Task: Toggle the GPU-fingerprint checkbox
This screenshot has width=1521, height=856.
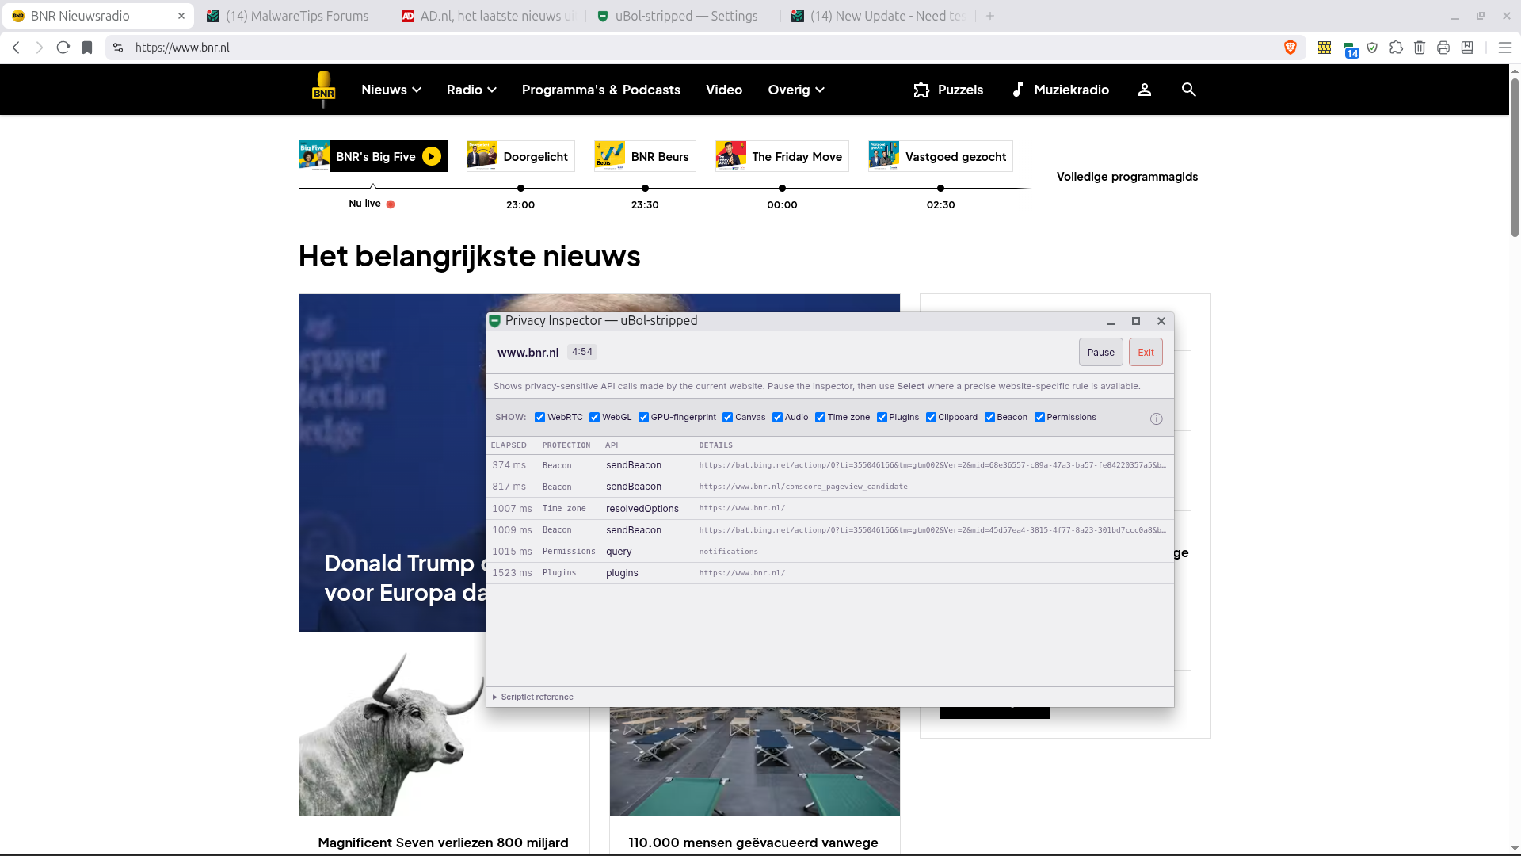Action: tap(643, 418)
